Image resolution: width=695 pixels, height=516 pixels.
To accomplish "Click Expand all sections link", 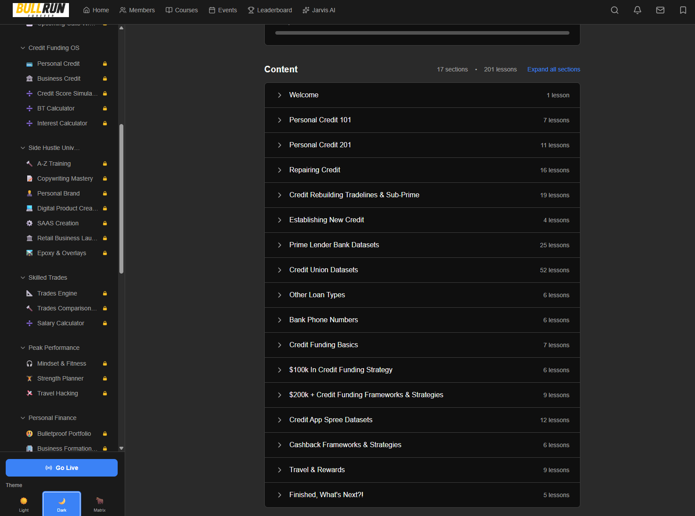I will 554,69.
